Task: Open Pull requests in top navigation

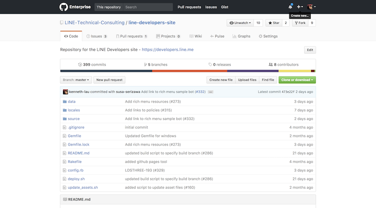Action: coord(189,7)
